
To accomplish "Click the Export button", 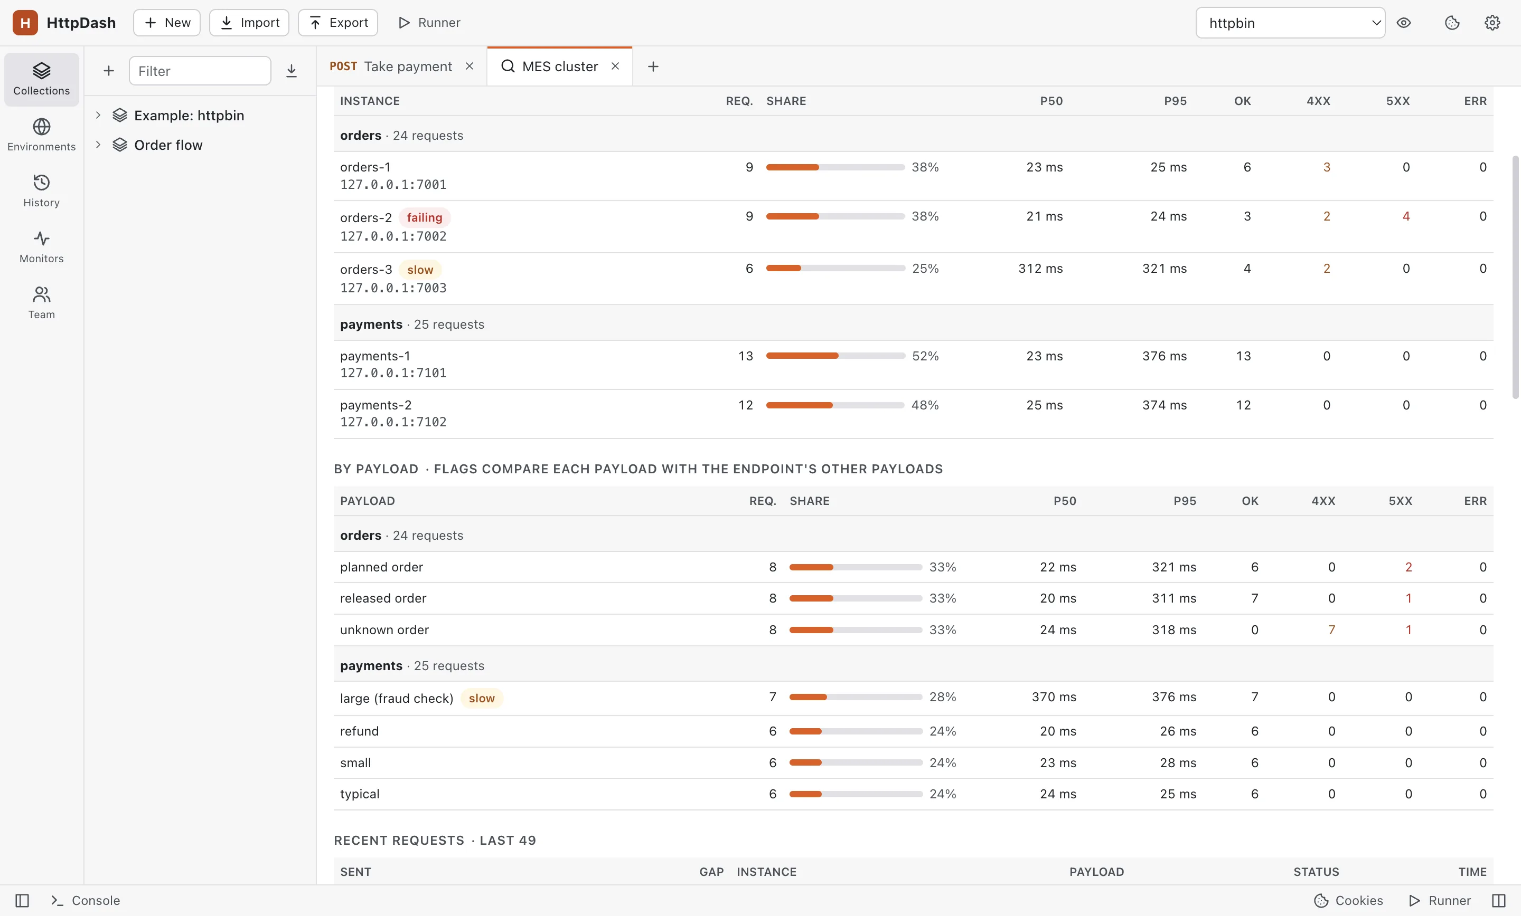I will (x=337, y=23).
